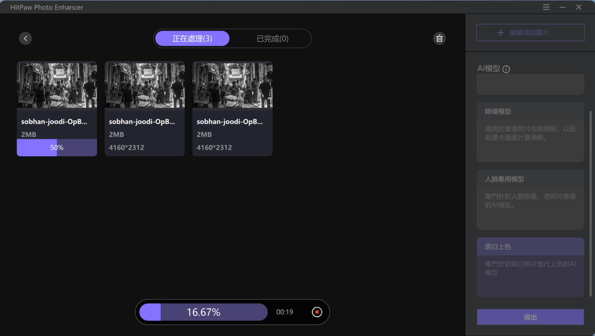Open the 已完成(0) tab
The image size is (595, 336).
click(272, 38)
